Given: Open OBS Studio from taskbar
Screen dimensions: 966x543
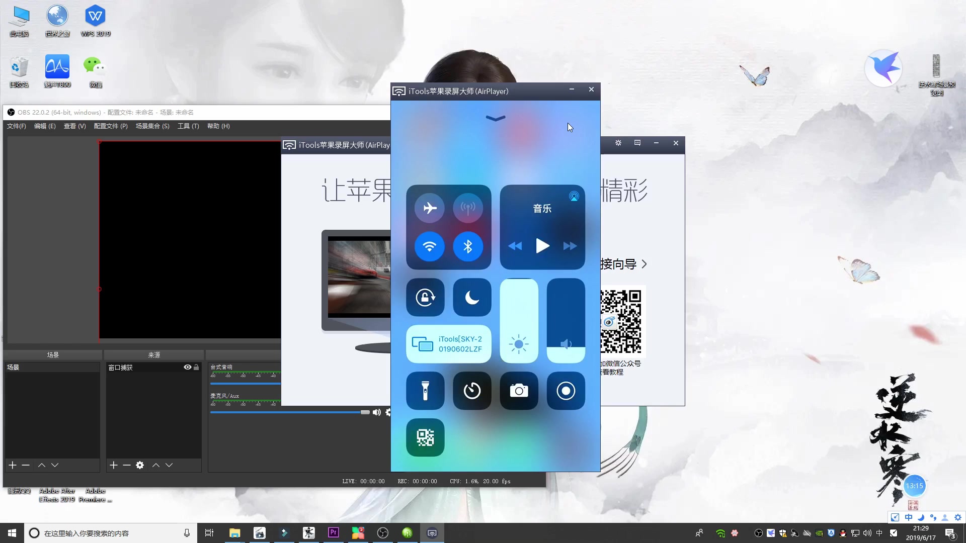Looking at the screenshot, I should (x=383, y=533).
